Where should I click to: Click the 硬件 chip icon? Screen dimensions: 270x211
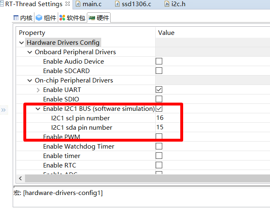coord(92,18)
